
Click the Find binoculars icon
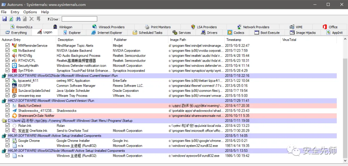click(18, 19)
